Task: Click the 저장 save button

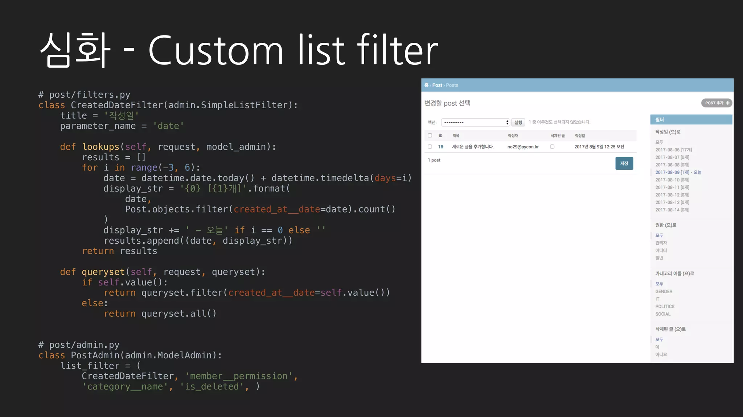Action: click(x=624, y=163)
